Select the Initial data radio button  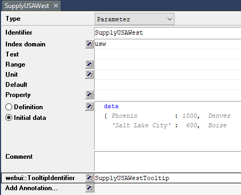9,118
